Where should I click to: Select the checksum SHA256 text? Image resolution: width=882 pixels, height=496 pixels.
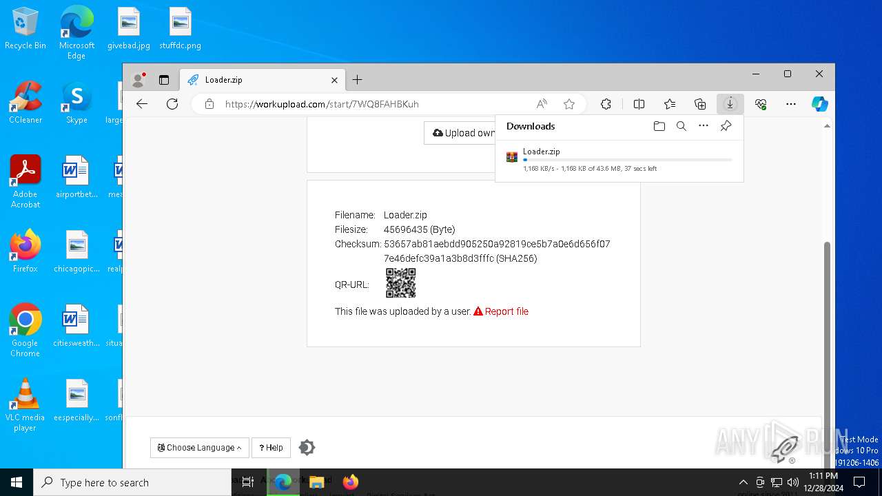pos(497,251)
